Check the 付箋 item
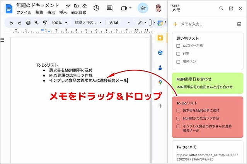247x164 pixels. [178, 54]
